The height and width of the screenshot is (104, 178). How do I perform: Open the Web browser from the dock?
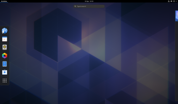pyautogui.click(x=5, y=31)
